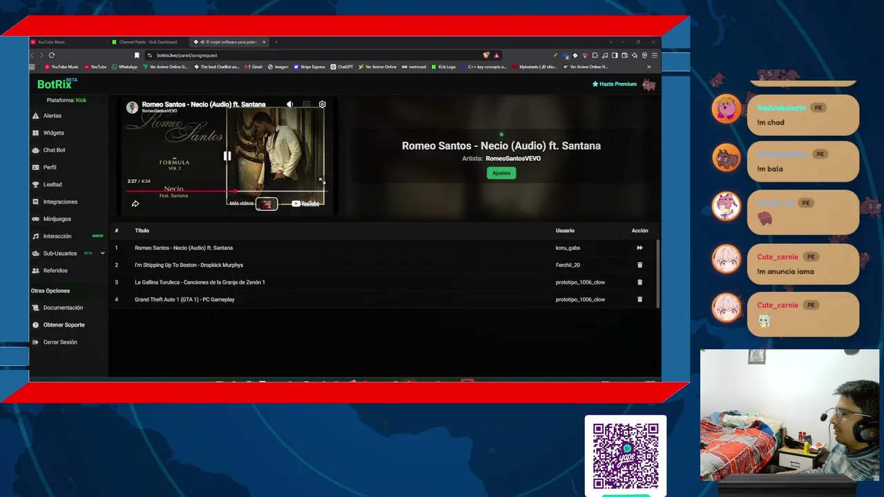Viewport: 884px width, 497px height.
Task: Select 'La Gallina Turuleca' song title
Action: point(200,282)
